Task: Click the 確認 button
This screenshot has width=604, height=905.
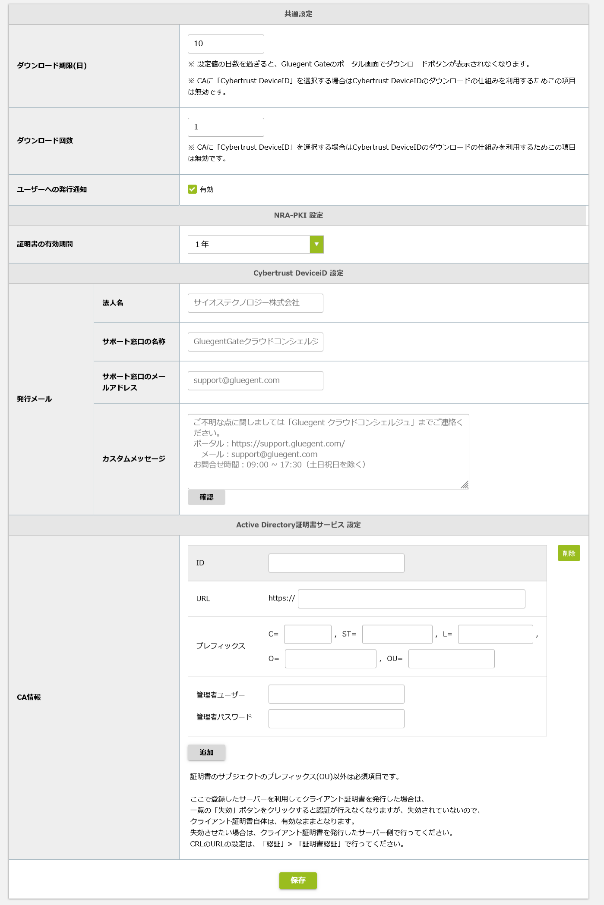Action: tap(206, 497)
